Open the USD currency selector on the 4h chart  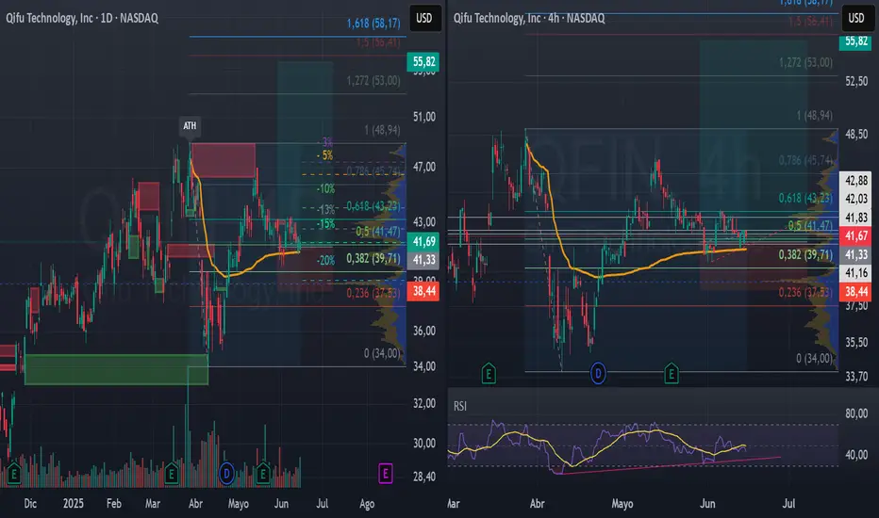[x=856, y=18]
